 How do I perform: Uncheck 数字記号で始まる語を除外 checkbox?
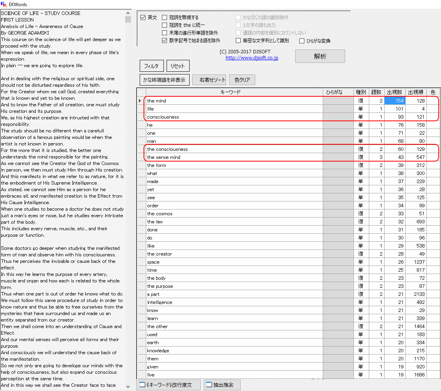(x=165, y=40)
